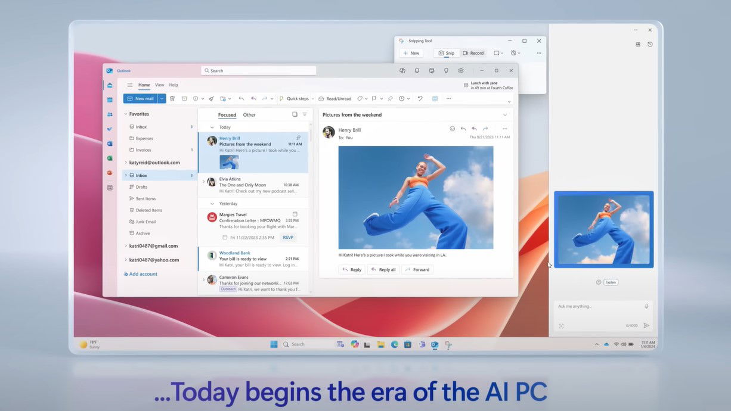Launch the Word icon in Outlook's left rail

[x=110, y=144]
